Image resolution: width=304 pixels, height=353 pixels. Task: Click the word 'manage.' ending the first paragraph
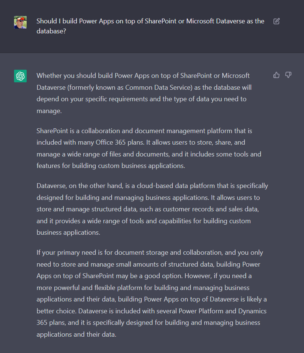click(x=49, y=111)
